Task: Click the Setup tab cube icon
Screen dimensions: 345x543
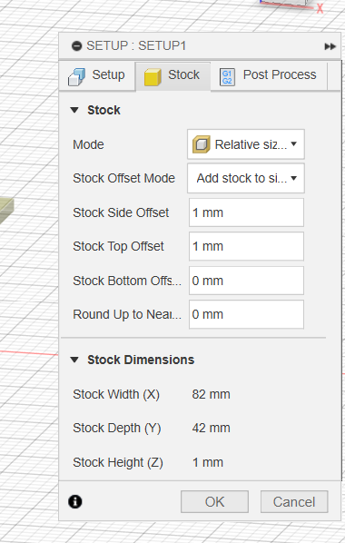Action: pos(76,76)
